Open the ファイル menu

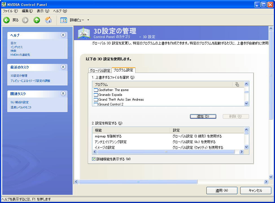[10, 11]
